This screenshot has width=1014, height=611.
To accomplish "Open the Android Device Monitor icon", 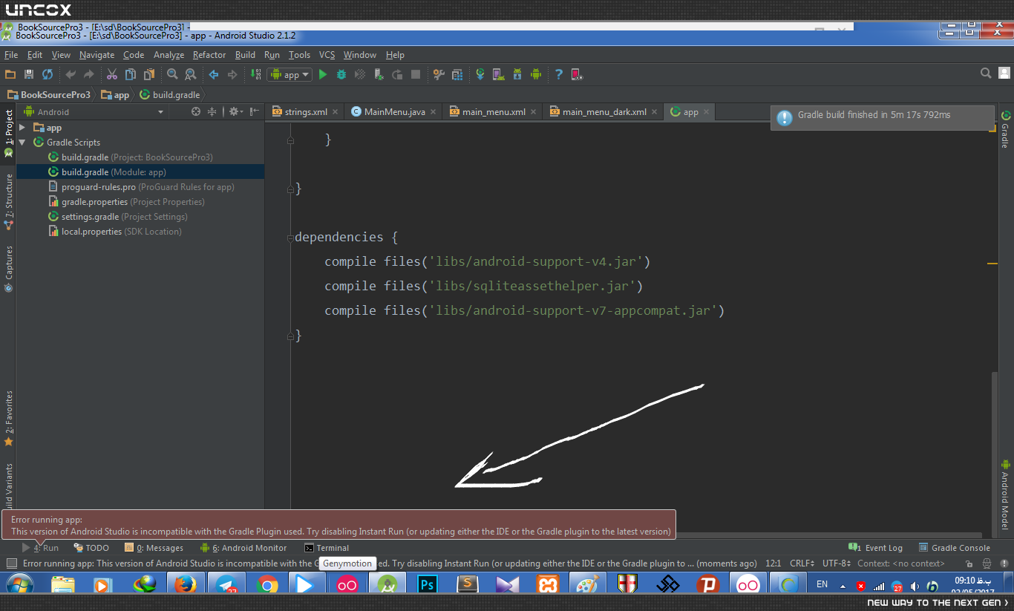I will (x=536, y=74).
